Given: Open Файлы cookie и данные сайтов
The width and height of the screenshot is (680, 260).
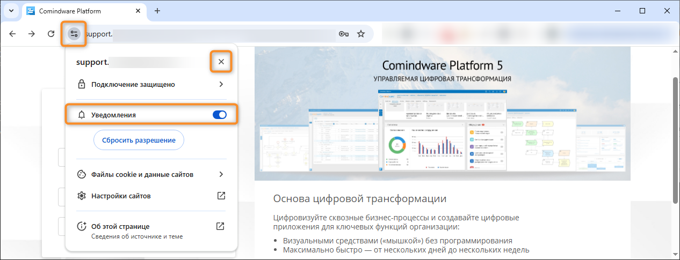Looking at the screenshot, I should pos(151,174).
